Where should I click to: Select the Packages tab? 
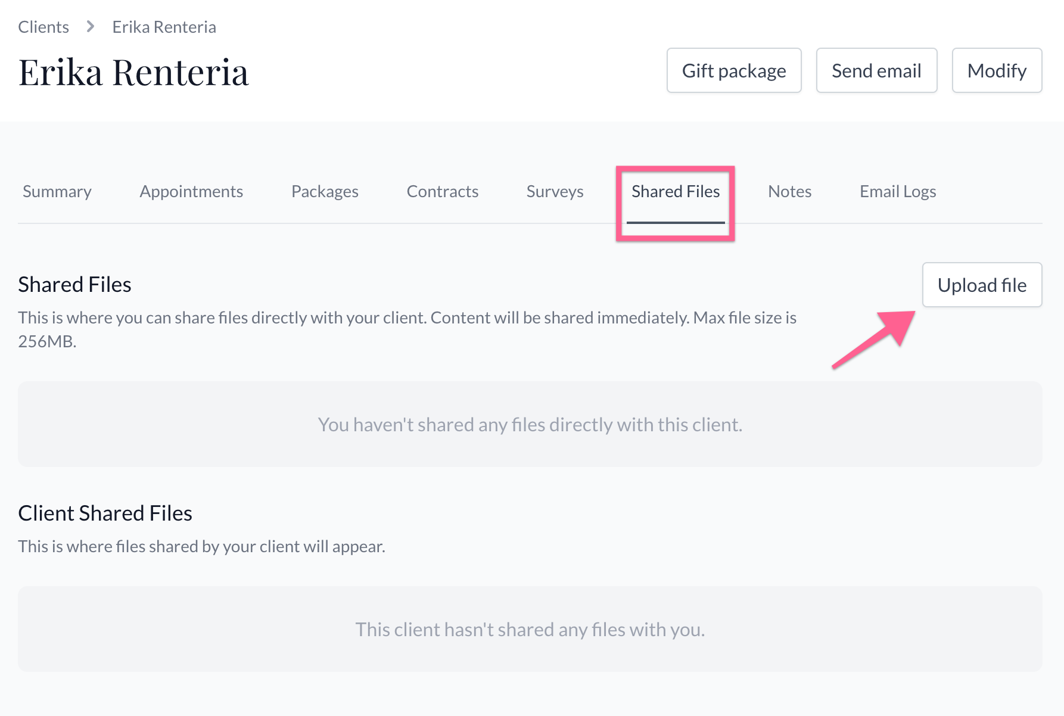(325, 191)
